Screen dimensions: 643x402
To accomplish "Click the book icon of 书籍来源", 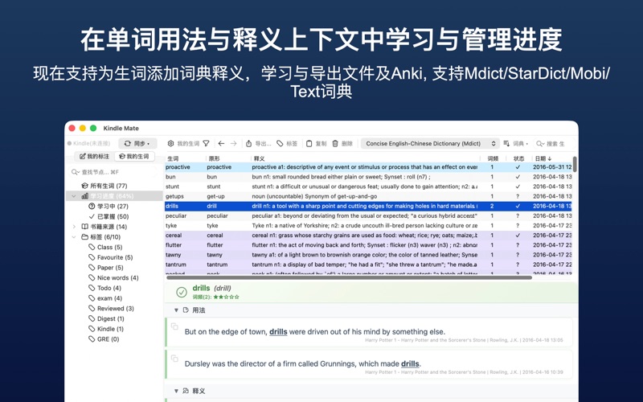I will click(84, 227).
